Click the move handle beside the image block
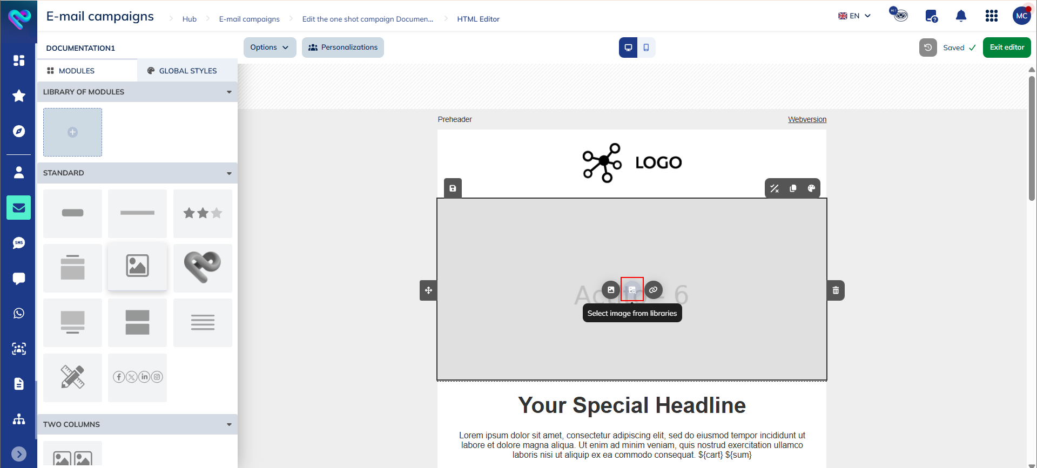The image size is (1037, 468). (428, 290)
